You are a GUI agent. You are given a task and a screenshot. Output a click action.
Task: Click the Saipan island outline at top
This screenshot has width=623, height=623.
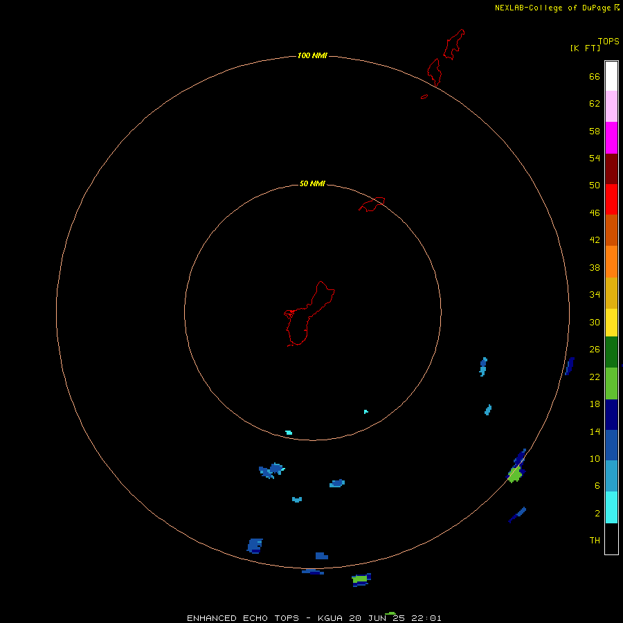453,44
